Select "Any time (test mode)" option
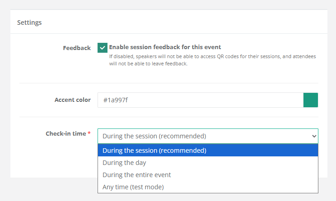 point(133,187)
